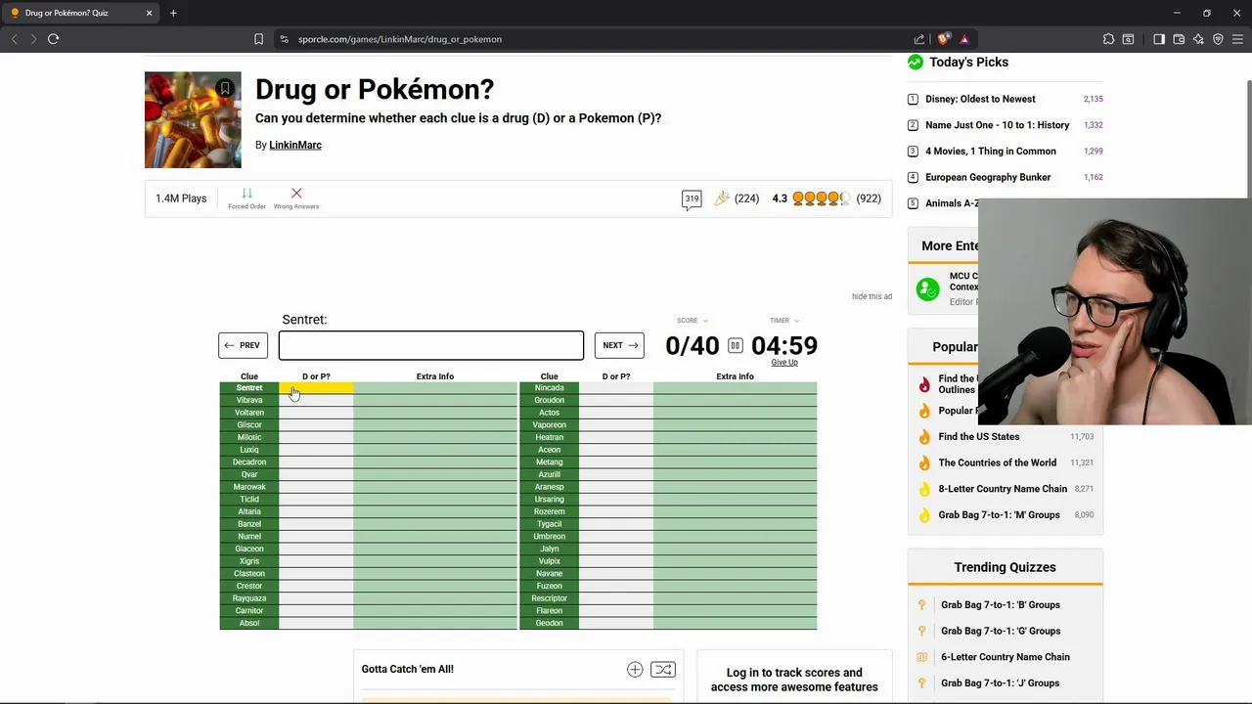Select the Umbreon clue
The width and height of the screenshot is (1252, 704).
pos(549,537)
